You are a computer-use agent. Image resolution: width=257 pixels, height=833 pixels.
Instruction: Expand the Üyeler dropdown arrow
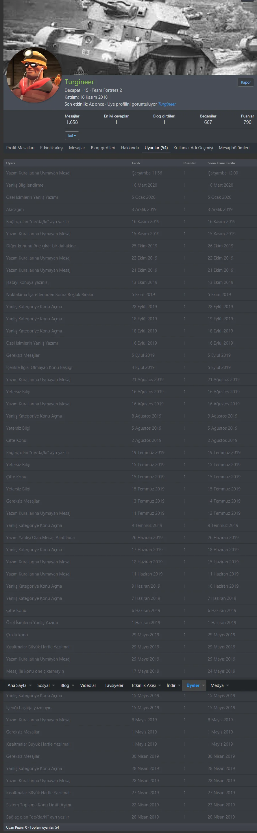pyautogui.click(x=203, y=685)
